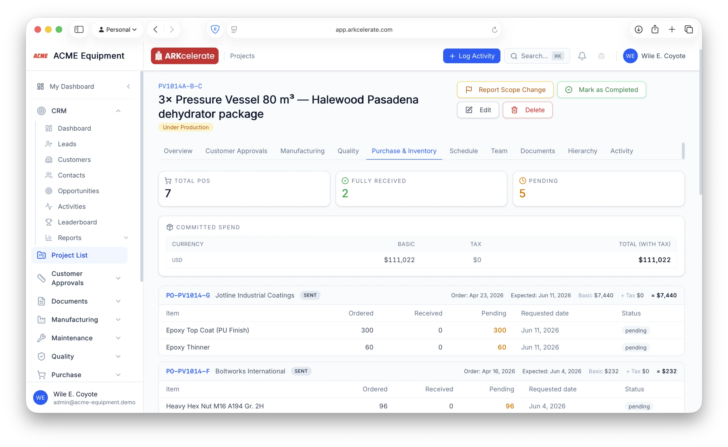Open purchase order PO-PV1014-G
Screen dimensions: 728x447
188,295
